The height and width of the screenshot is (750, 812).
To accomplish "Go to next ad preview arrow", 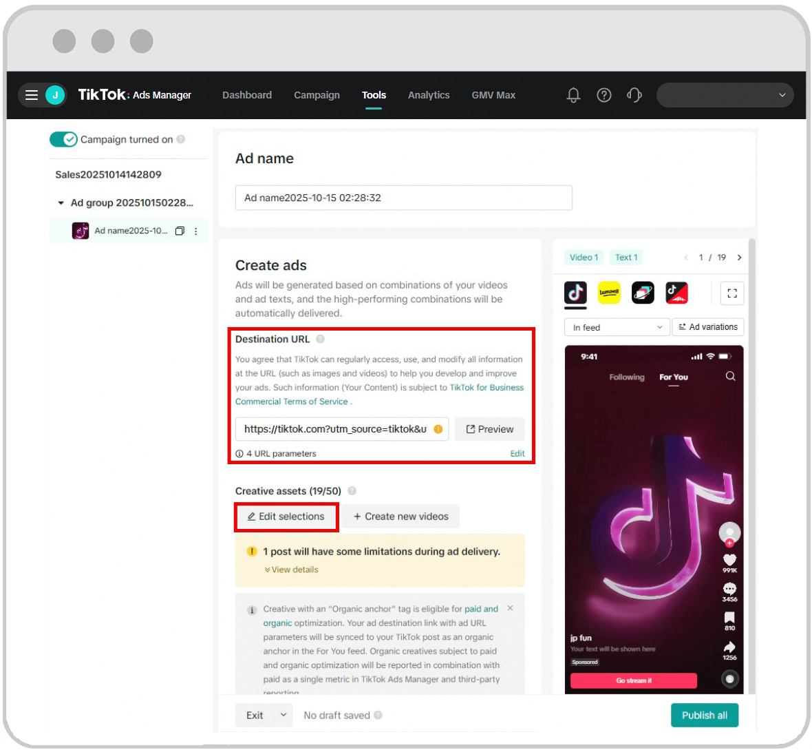I will click(x=739, y=257).
